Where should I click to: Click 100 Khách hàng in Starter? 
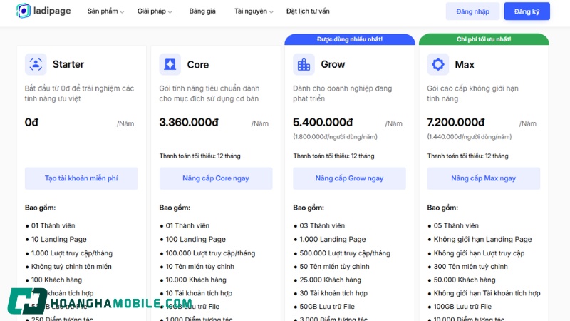56,280
